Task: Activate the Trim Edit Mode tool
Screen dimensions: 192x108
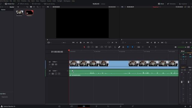Action: (88, 47)
